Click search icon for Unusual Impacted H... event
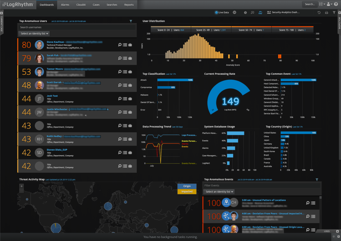This screenshot has width=341, height=241. [308, 216]
